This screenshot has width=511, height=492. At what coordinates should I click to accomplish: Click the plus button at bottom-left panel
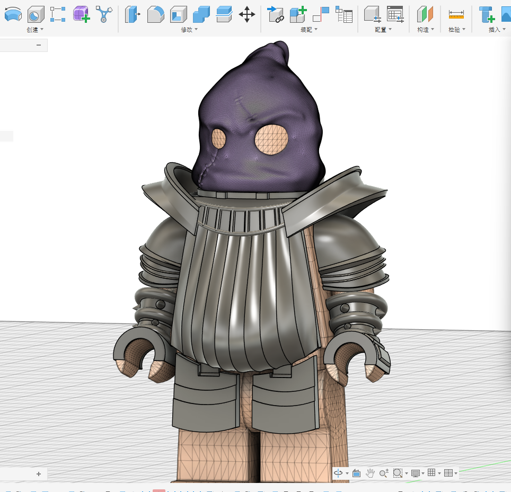coord(38,473)
